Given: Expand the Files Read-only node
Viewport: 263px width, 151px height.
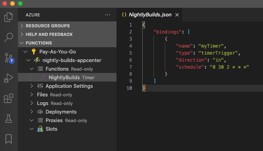Looking at the screenshot, I should (32, 94).
